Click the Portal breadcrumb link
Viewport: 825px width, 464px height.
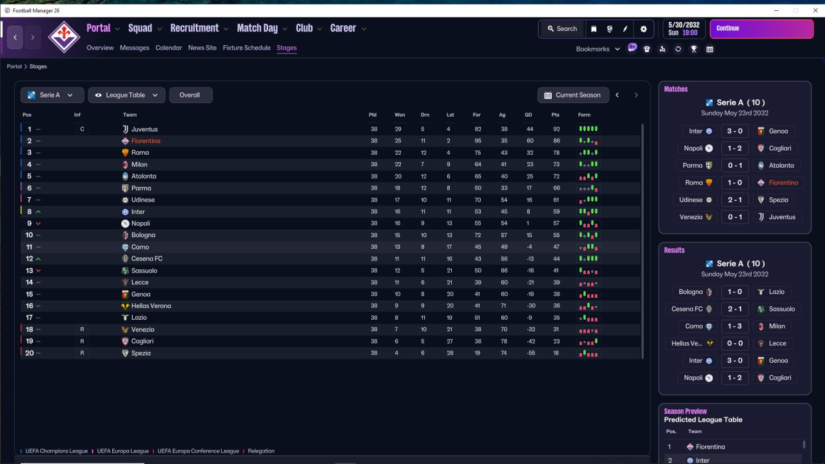14,66
